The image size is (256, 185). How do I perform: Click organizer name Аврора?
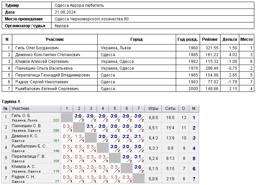coord(61,26)
